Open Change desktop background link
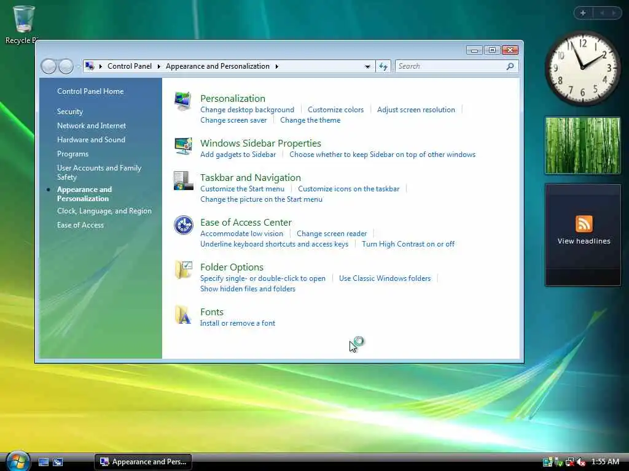The image size is (629, 471). [247, 110]
